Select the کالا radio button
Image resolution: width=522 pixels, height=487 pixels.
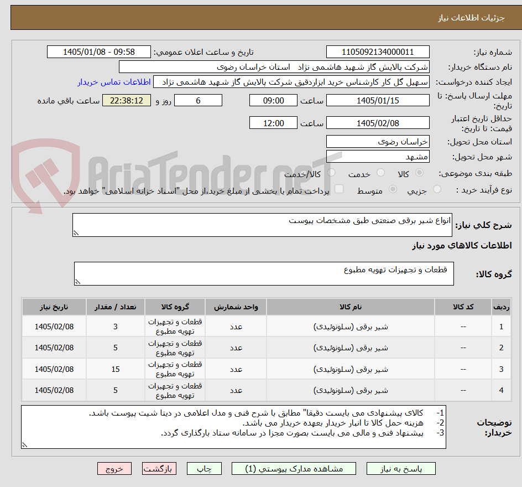(420, 173)
